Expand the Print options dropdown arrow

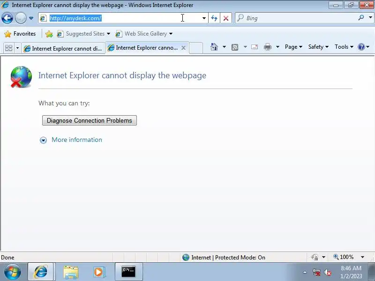[x=277, y=47]
